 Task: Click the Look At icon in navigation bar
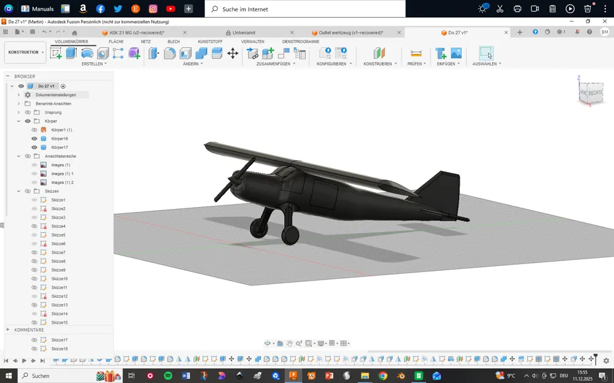(280, 343)
